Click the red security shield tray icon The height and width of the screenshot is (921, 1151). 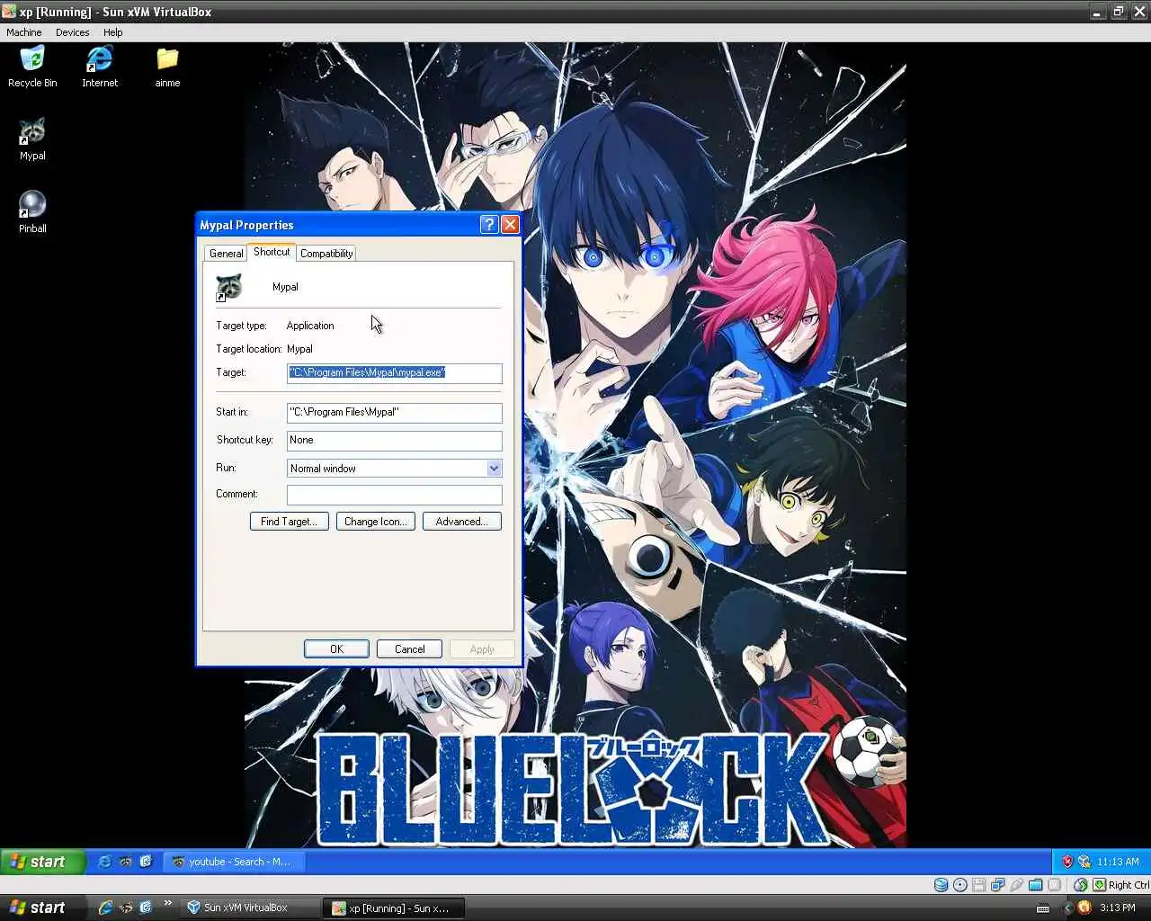point(1067,862)
